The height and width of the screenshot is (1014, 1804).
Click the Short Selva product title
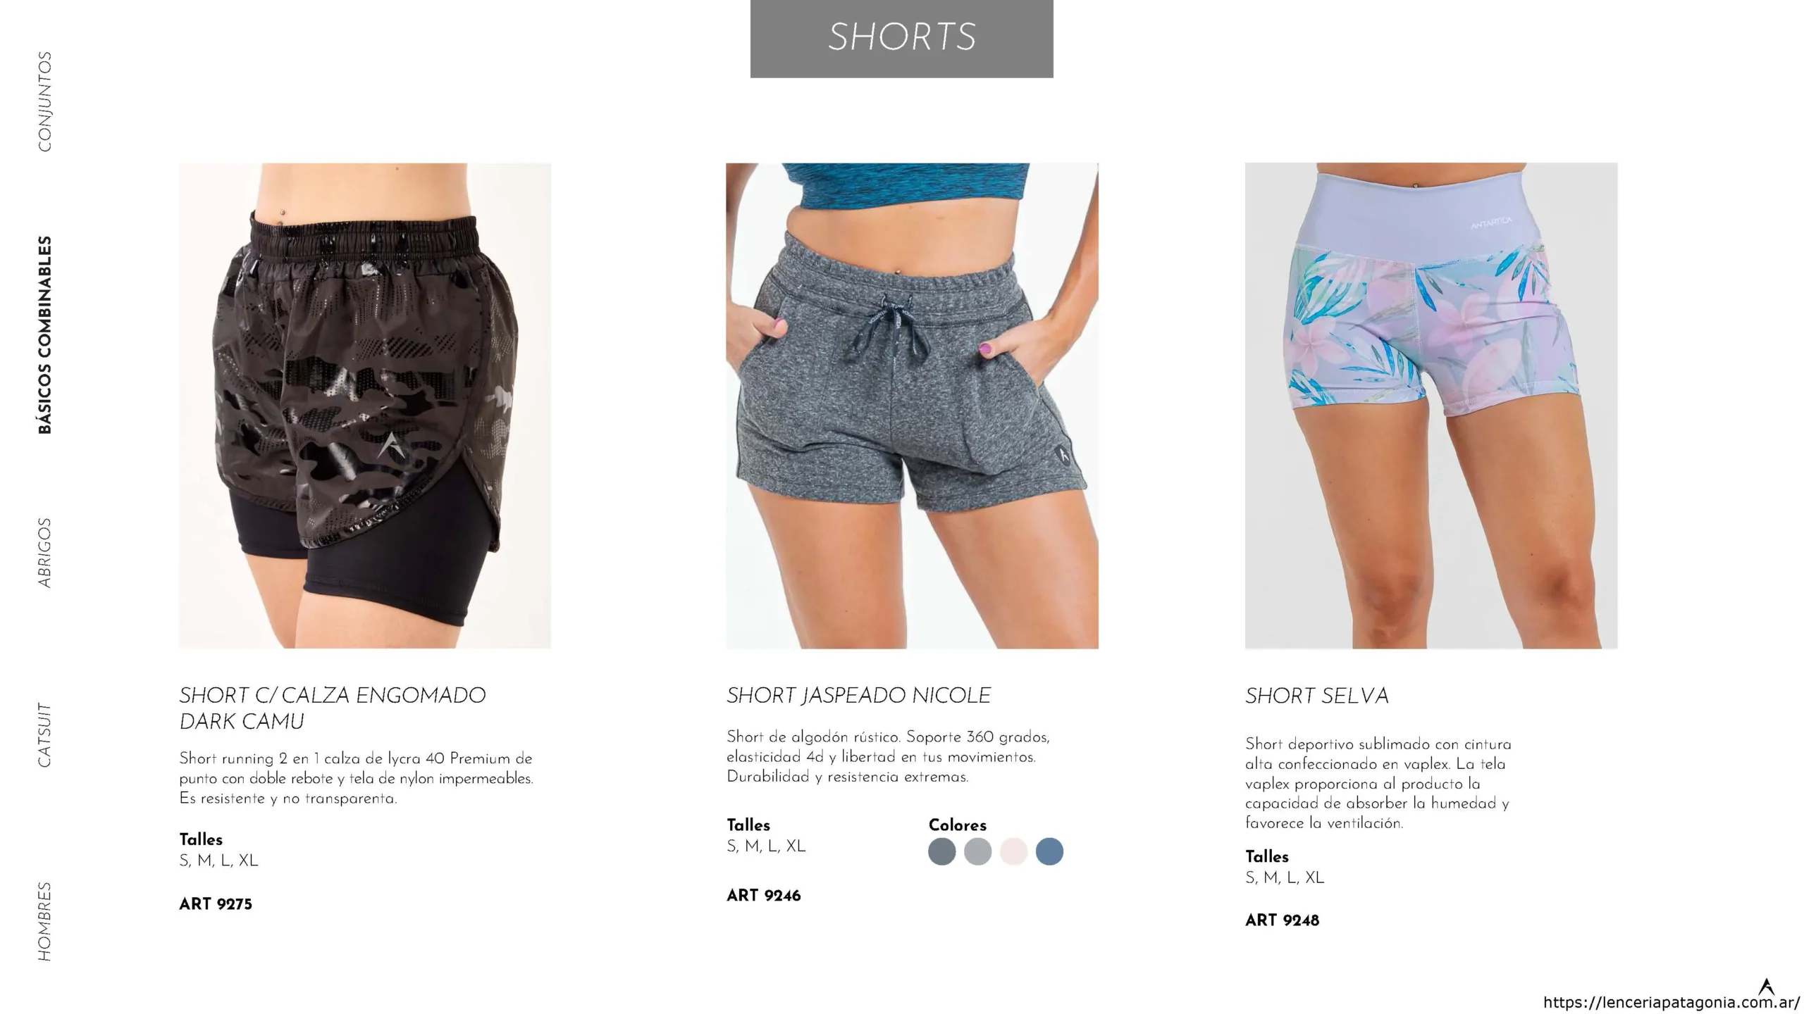(1316, 696)
